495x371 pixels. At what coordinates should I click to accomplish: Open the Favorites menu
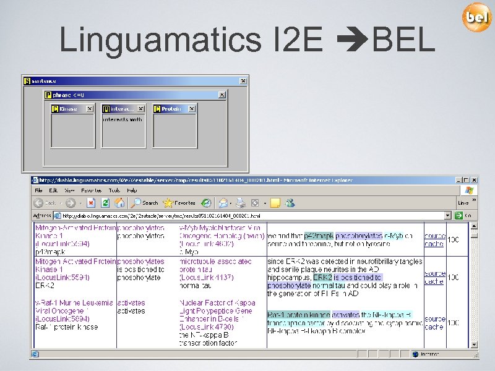pos(91,190)
